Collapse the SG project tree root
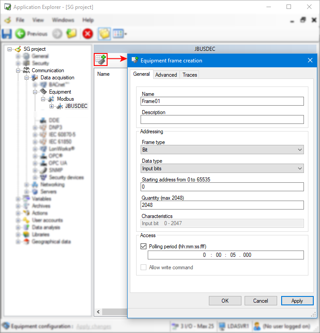The height and width of the screenshot is (333, 320). [x=10, y=49]
